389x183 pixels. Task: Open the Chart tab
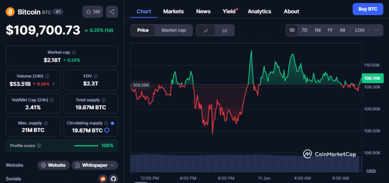tap(144, 11)
